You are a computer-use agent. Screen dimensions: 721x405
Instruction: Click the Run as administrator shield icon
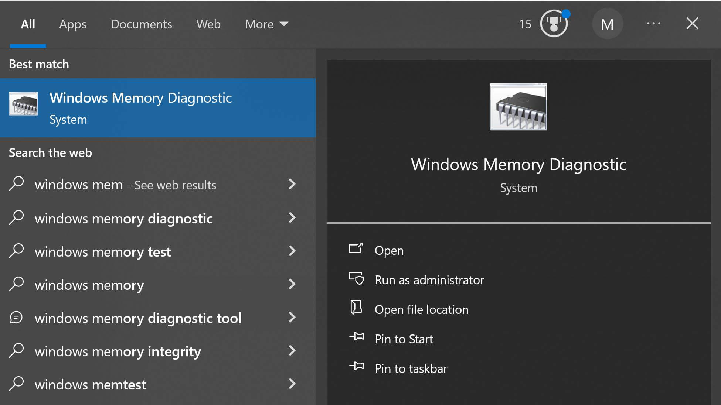(356, 279)
